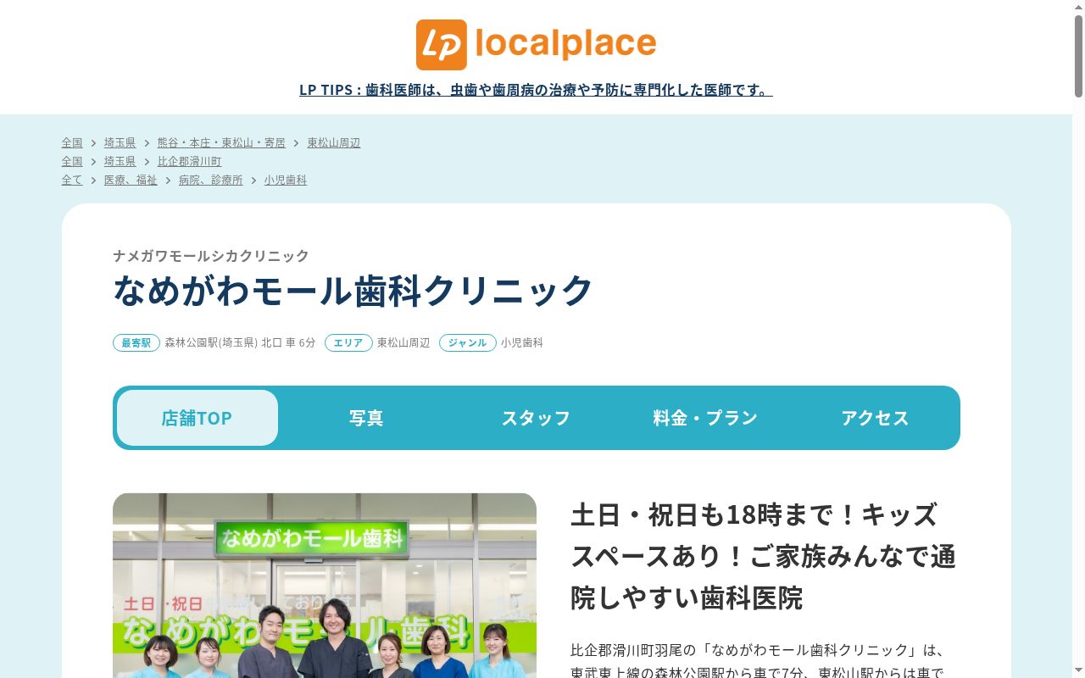Open 東松山周辺 breadcrumb link
The image size is (1085, 678).
pos(333,142)
